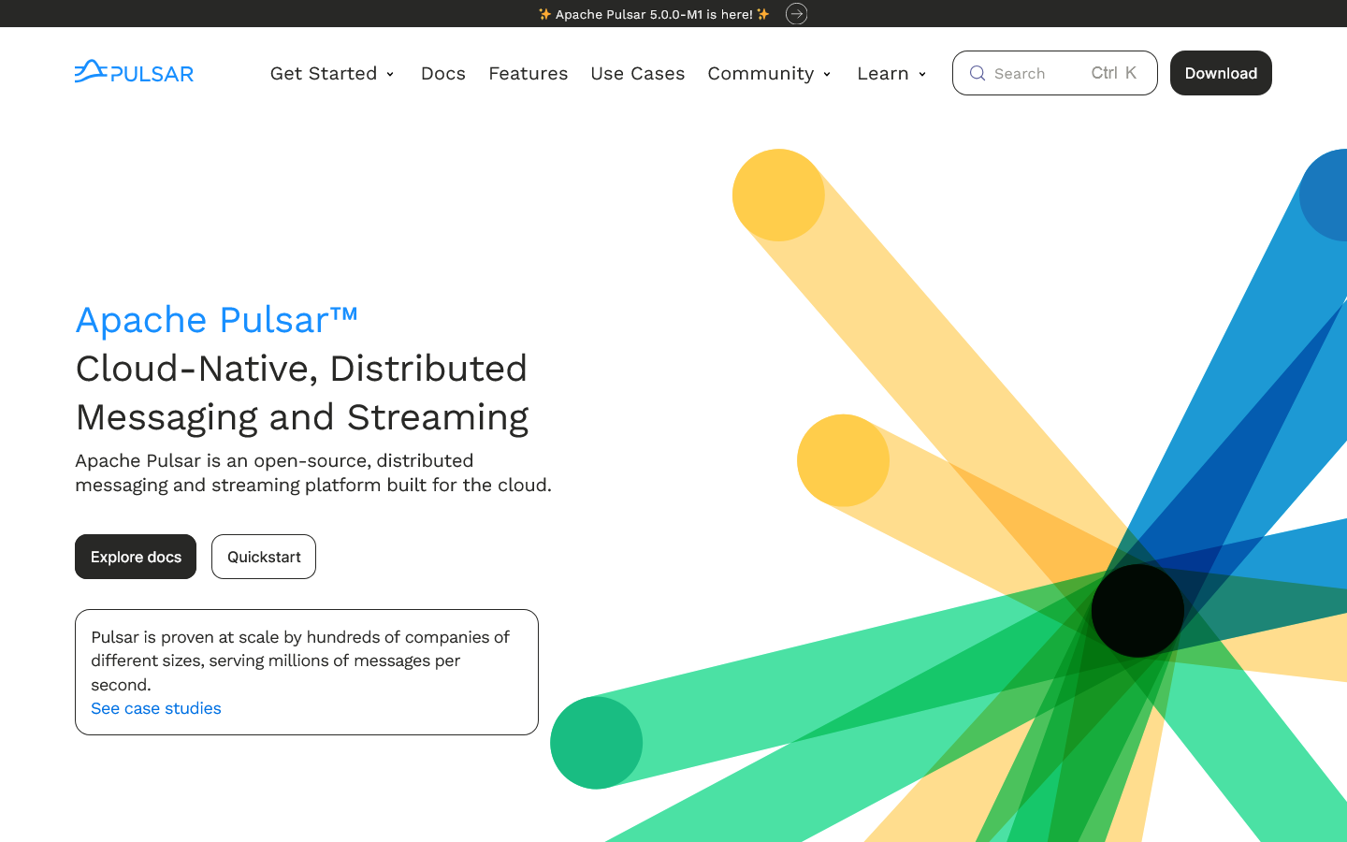The height and width of the screenshot is (842, 1347).
Task: Click the arrow icon in the announcement banner
Action: pyautogui.click(x=796, y=13)
